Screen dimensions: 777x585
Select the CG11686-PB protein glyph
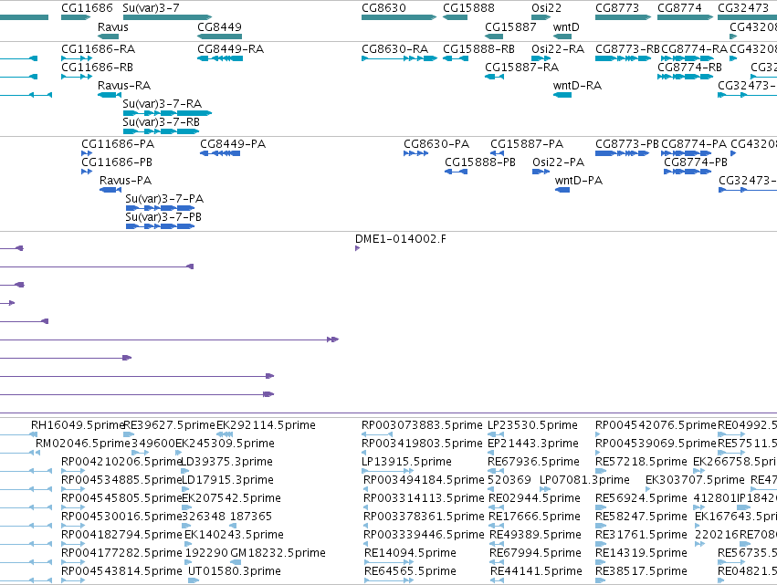click(87, 172)
